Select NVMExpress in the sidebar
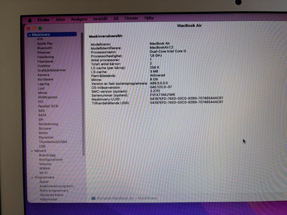 pos(48,97)
